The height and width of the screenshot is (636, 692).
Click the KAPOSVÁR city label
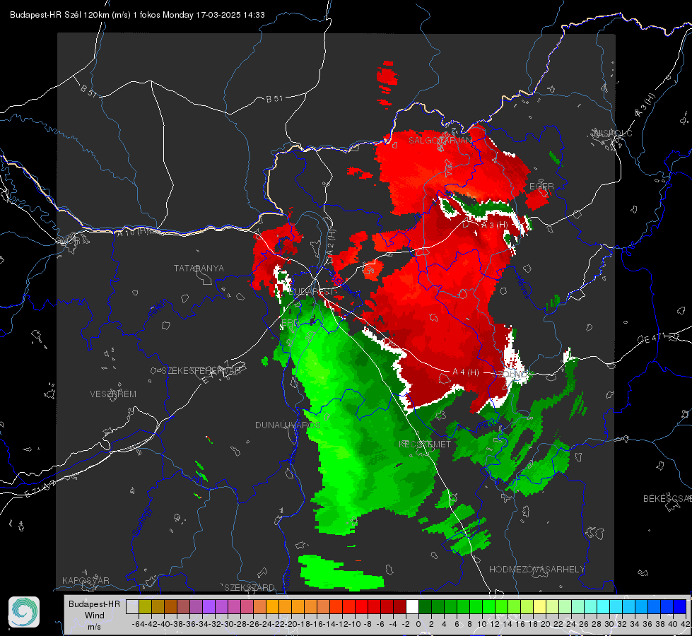(x=86, y=580)
